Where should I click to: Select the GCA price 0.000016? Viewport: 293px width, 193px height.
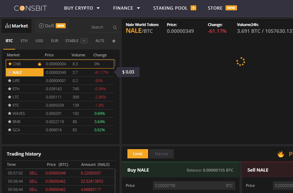click(54, 130)
